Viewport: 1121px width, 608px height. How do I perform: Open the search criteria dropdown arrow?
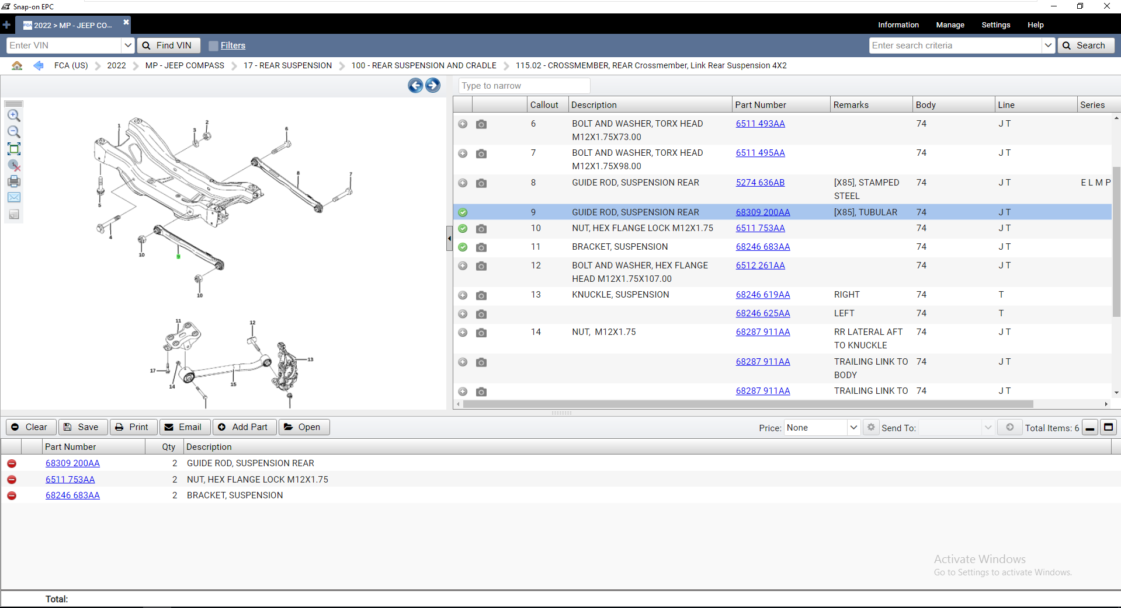[x=1049, y=46]
